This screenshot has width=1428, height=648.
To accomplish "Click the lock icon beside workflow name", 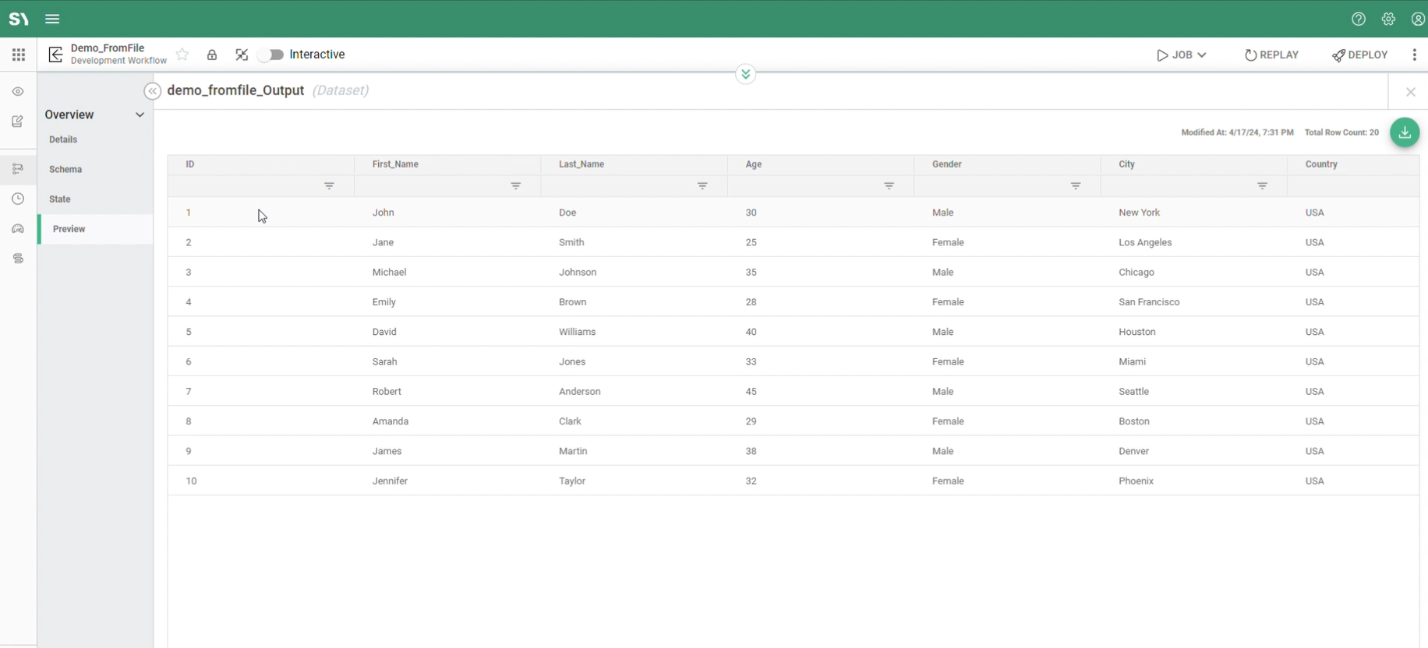I will (211, 55).
